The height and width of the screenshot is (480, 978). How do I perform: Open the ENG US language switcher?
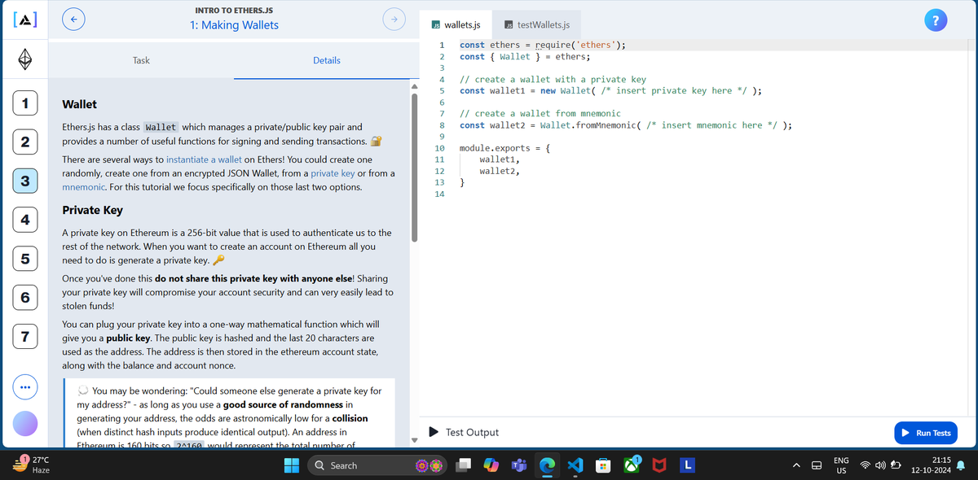point(840,465)
